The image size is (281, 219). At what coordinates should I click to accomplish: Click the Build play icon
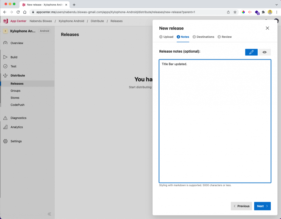pyautogui.click(x=5, y=57)
